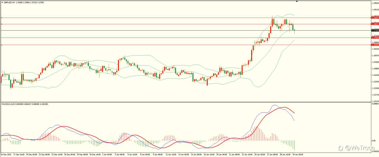Click the 20 Jan 00:00 time label

pyautogui.click(x=222, y=154)
